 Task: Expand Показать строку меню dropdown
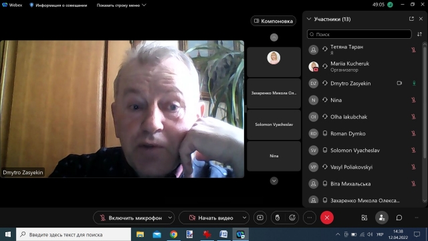pos(121,5)
